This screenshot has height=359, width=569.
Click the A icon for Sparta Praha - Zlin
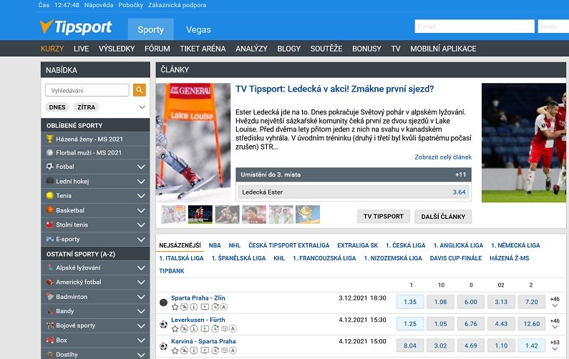pos(224,307)
